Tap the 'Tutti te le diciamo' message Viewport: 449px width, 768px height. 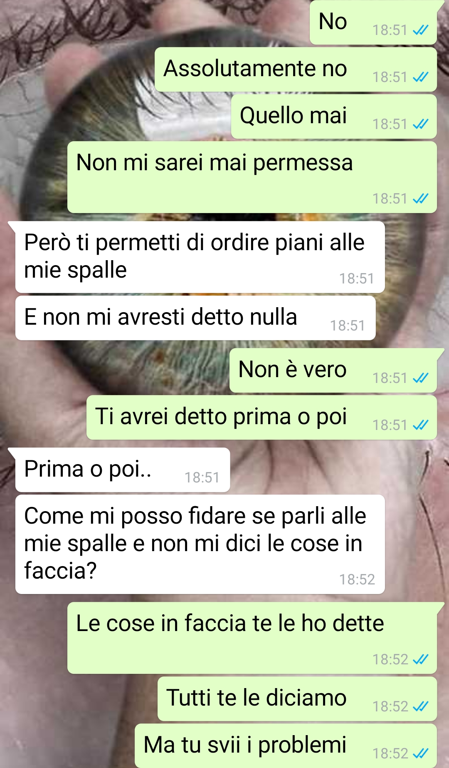pyautogui.click(x=297, y=699)
